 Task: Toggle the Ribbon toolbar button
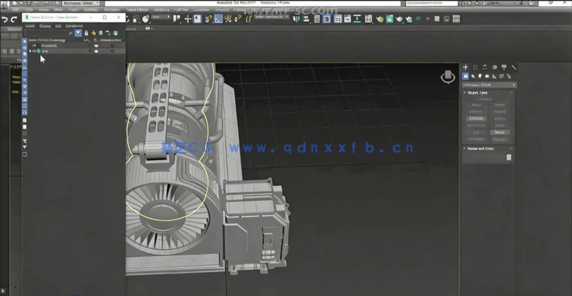(338, 19)
